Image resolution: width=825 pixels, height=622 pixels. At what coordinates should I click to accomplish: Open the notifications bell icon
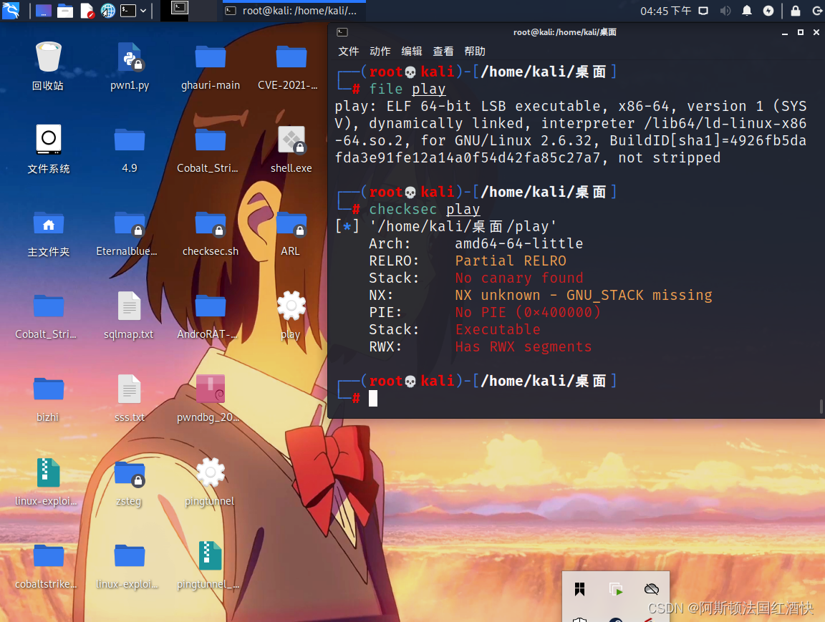747,11
